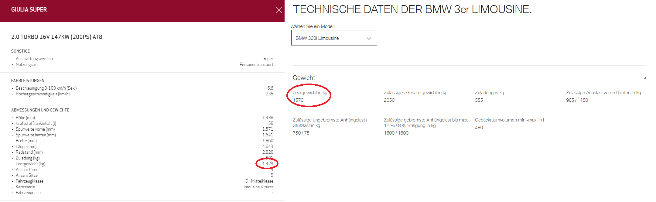Collapse the Gewicht section using the small arrow
Viewport: 656px width, 202px height.
(645, 78)
